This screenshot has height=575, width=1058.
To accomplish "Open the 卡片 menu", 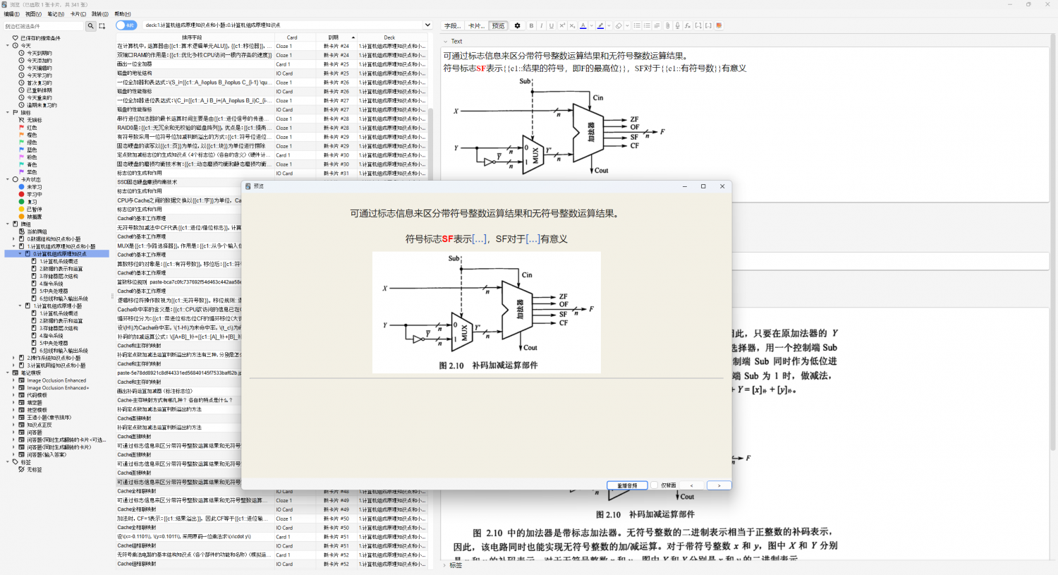I will click(x=78, y=14).
